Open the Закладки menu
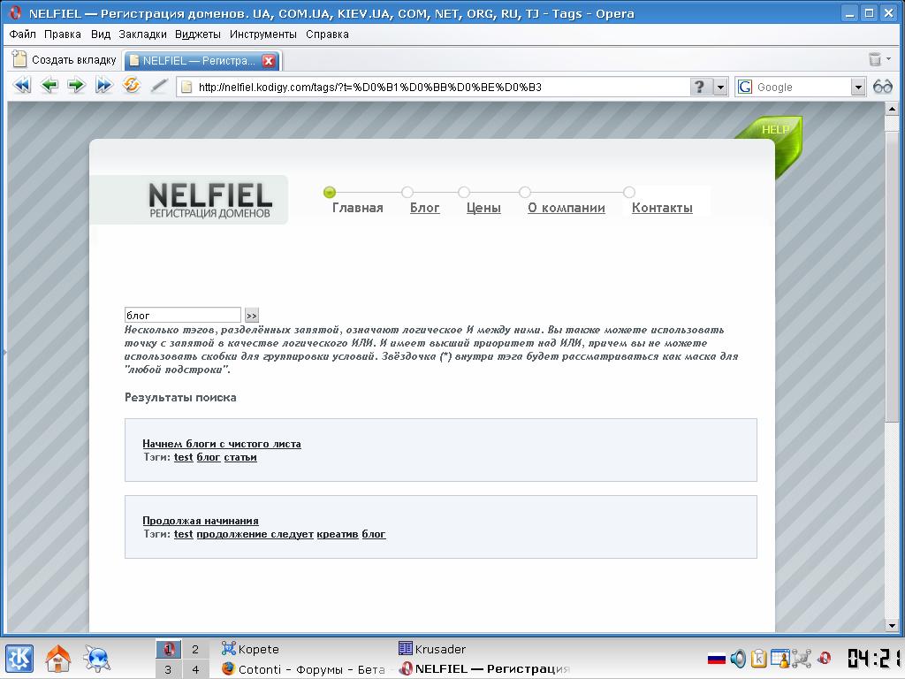 coord(142,34)
